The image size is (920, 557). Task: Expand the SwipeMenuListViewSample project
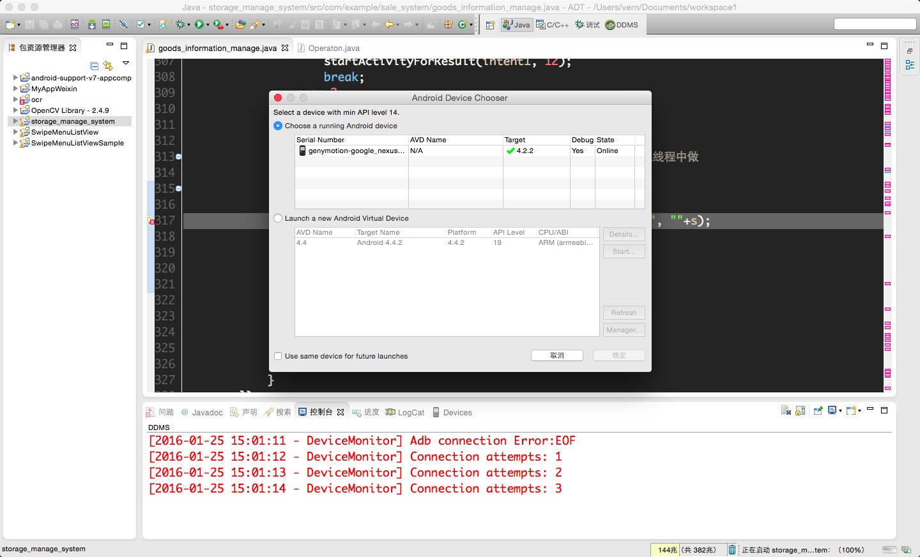pyautogui.click(x=15, y=143)
